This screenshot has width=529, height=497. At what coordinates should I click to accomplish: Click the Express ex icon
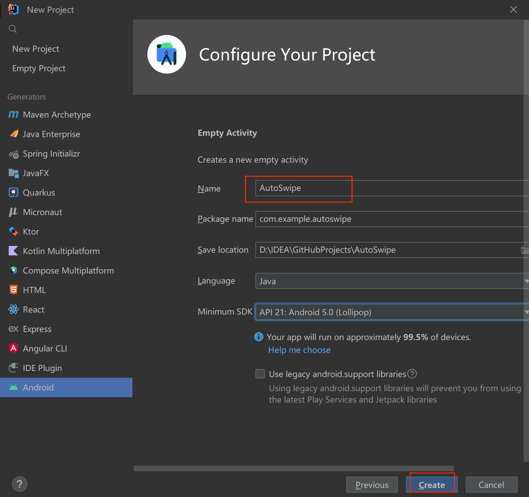tap(13, 329)
